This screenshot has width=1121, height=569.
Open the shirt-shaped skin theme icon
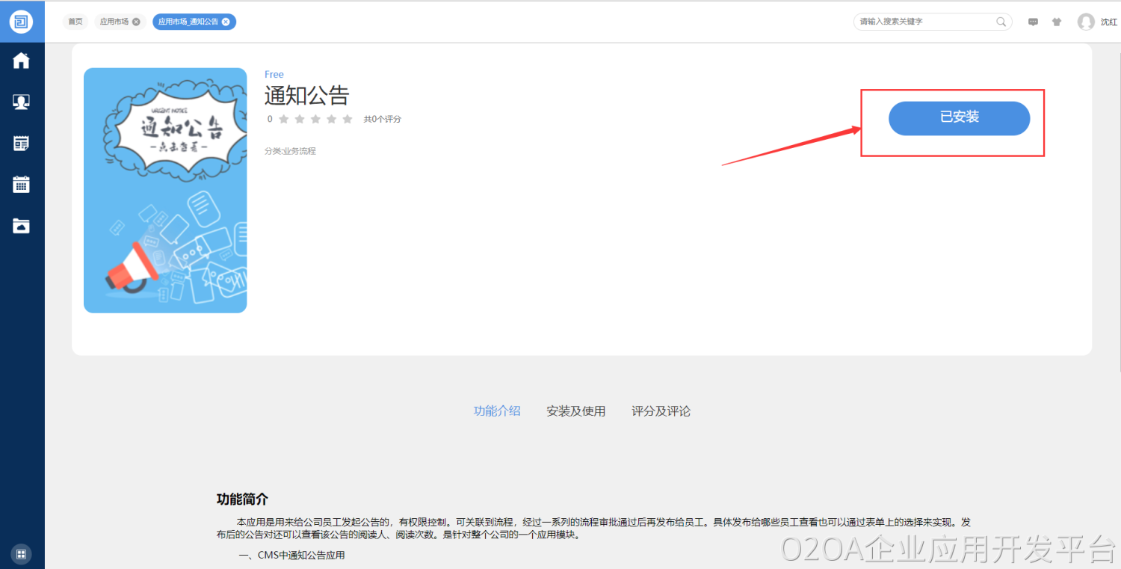pyautogui.click(x=1057, y=22)
